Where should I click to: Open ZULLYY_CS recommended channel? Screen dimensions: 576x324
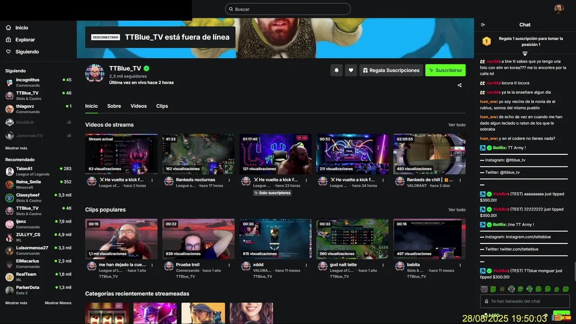[x=38, y=237]
